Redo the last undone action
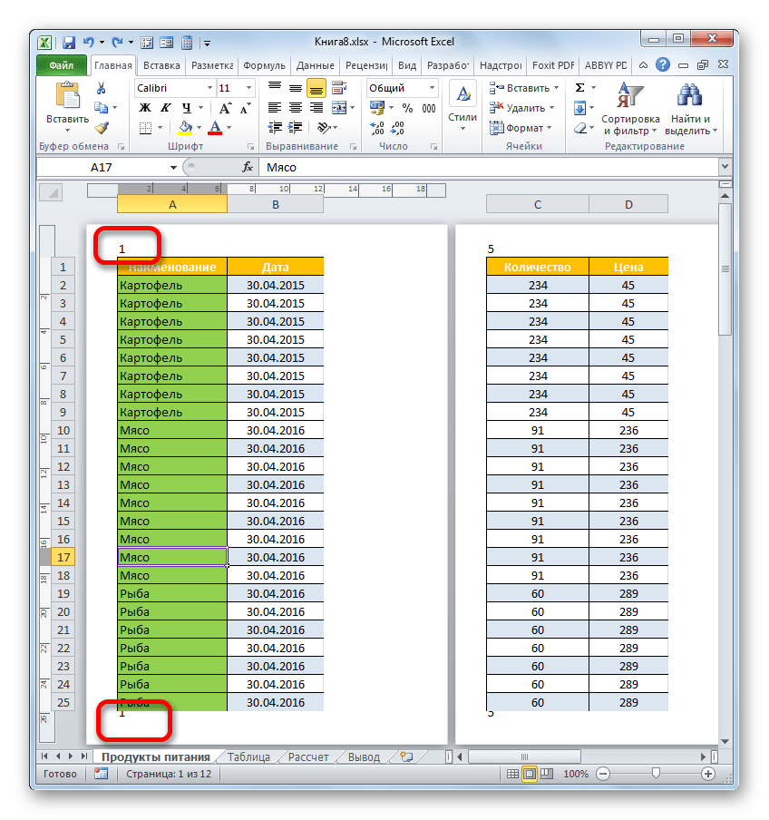 click(117, 42)
